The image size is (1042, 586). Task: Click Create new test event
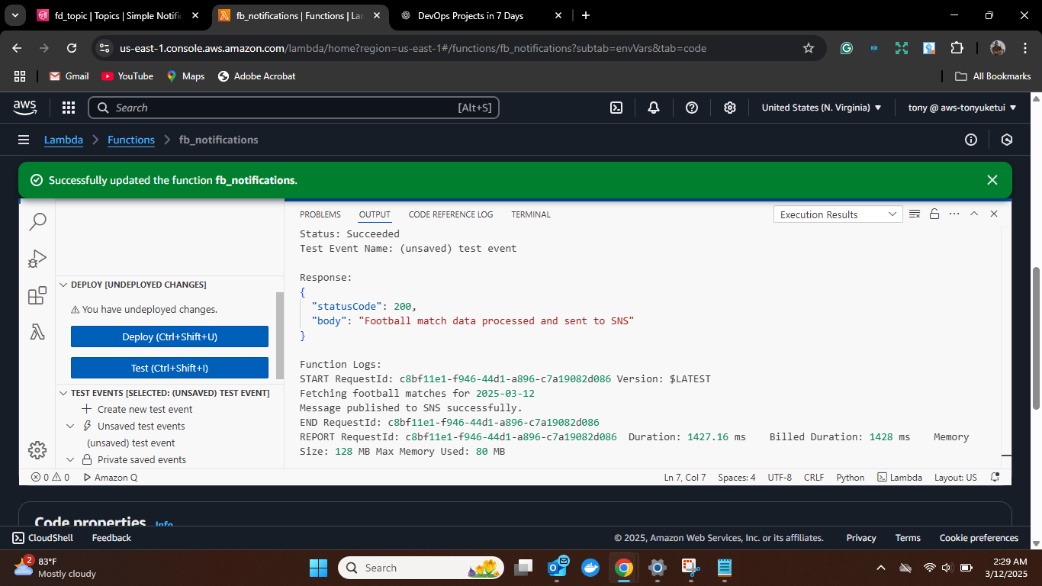pyautogui.click(x=145, y=409)
